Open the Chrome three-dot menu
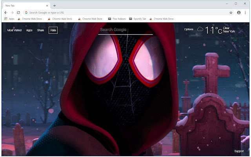The image size is (251, 157). click(x=245, y=13)
